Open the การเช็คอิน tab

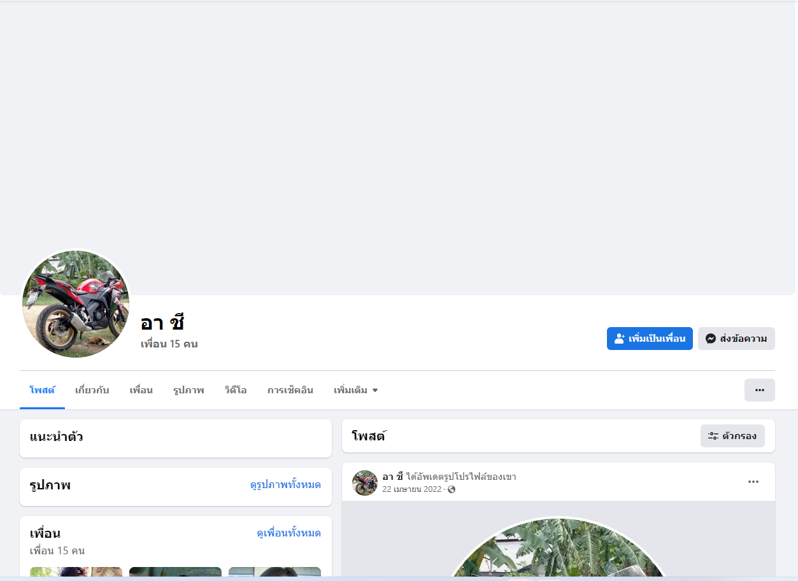[290, 390]
